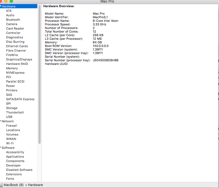The width and height of the screenshot is (219, 188).
Task: Click the 3.33 GHz processor speed
Action: pyautogui.click(x=100, y=24)
